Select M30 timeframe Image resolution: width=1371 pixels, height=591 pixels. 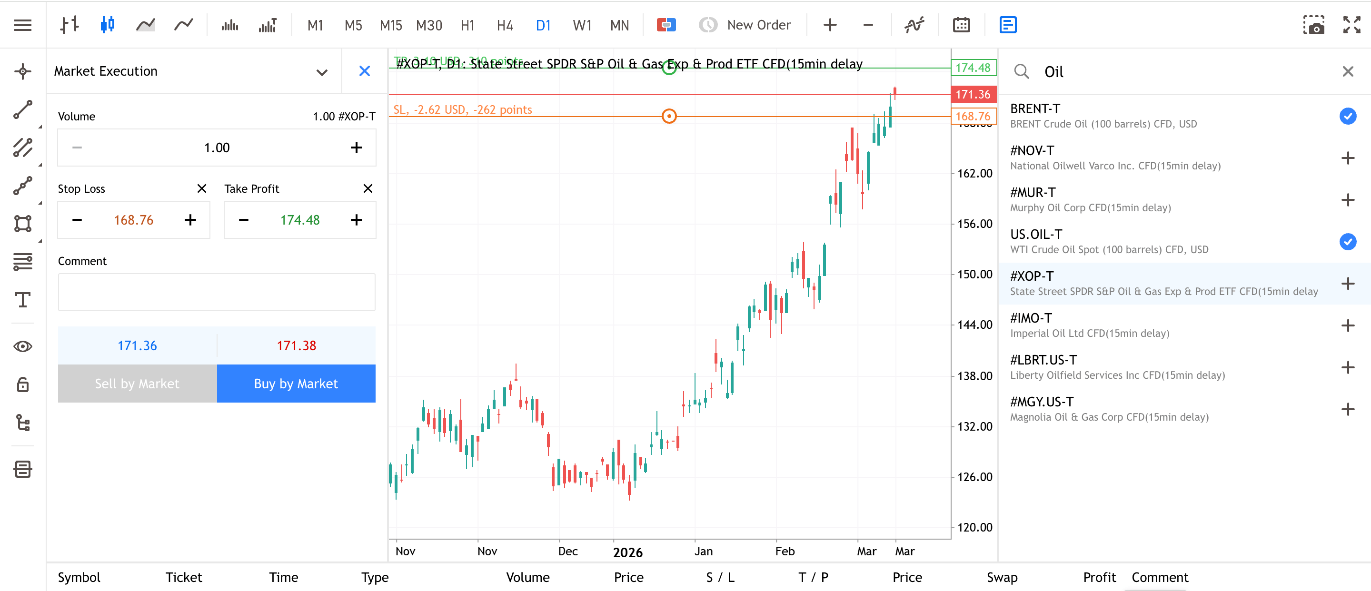coord(429,25)
